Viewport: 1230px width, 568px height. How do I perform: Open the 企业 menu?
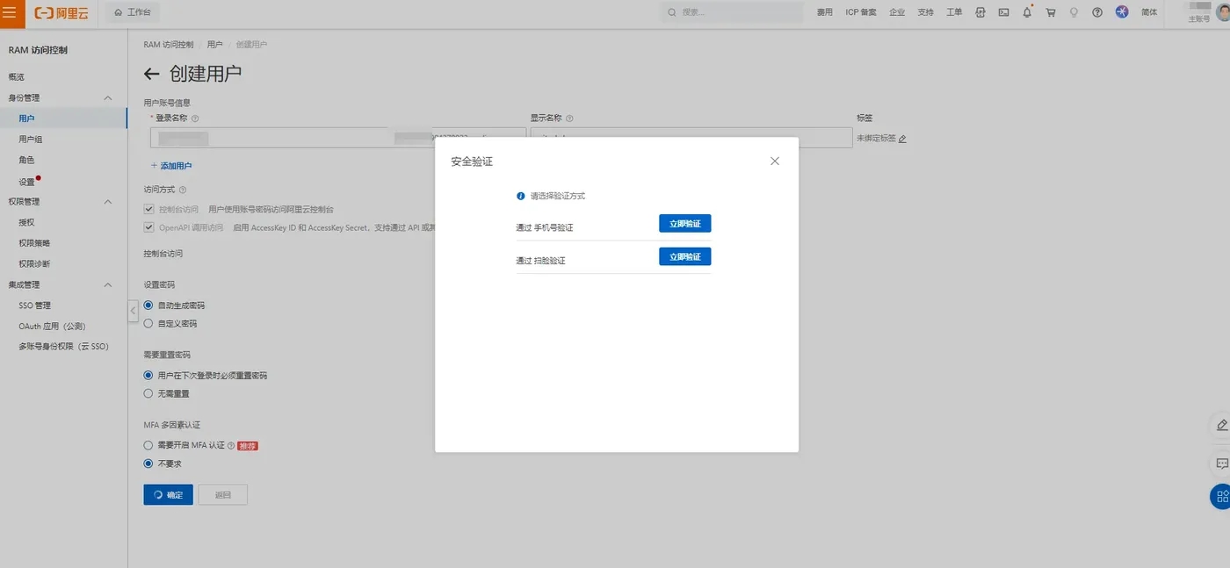pyautogui.click(x=897, y=12)
